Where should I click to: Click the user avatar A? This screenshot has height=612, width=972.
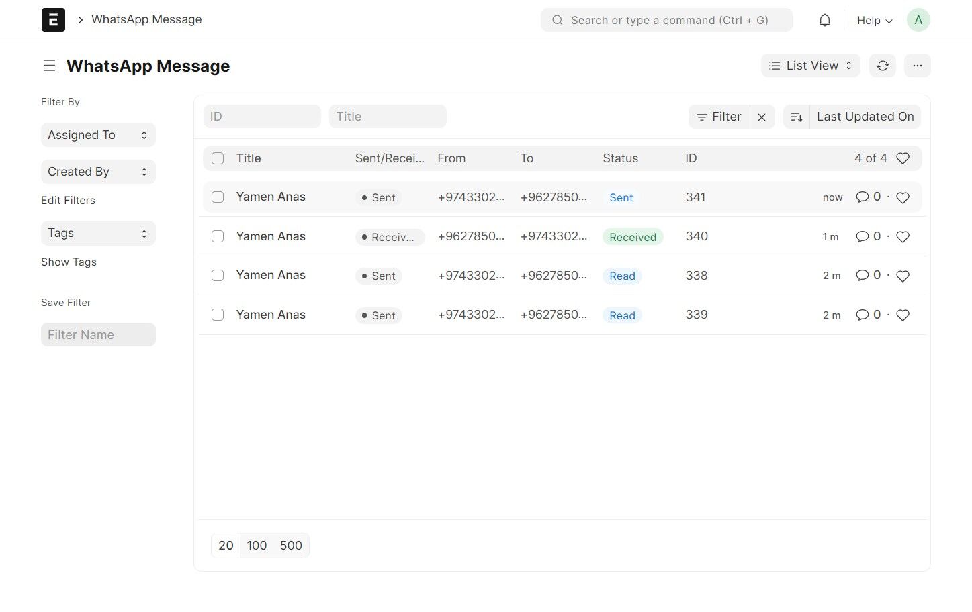click(x=918, y=20)
